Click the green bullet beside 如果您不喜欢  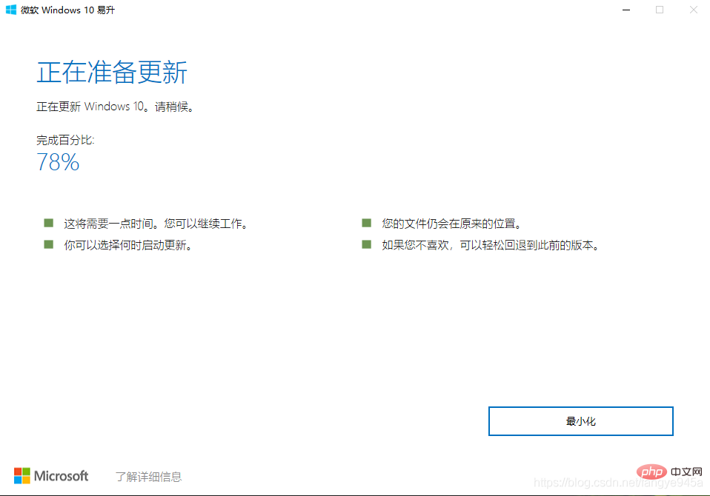click(x=367, y=244)
